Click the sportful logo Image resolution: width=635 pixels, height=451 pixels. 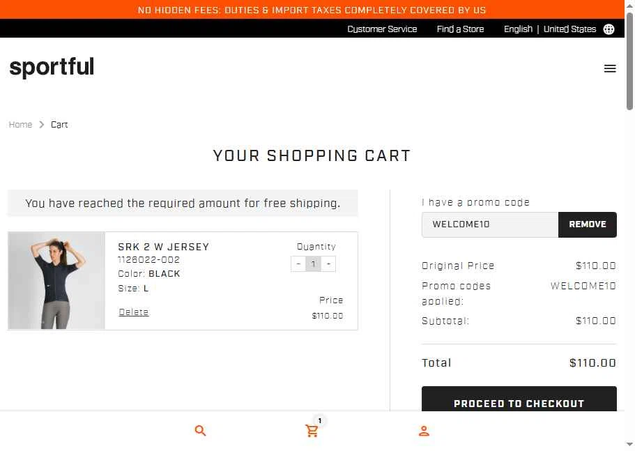click(x=52, y=67)
